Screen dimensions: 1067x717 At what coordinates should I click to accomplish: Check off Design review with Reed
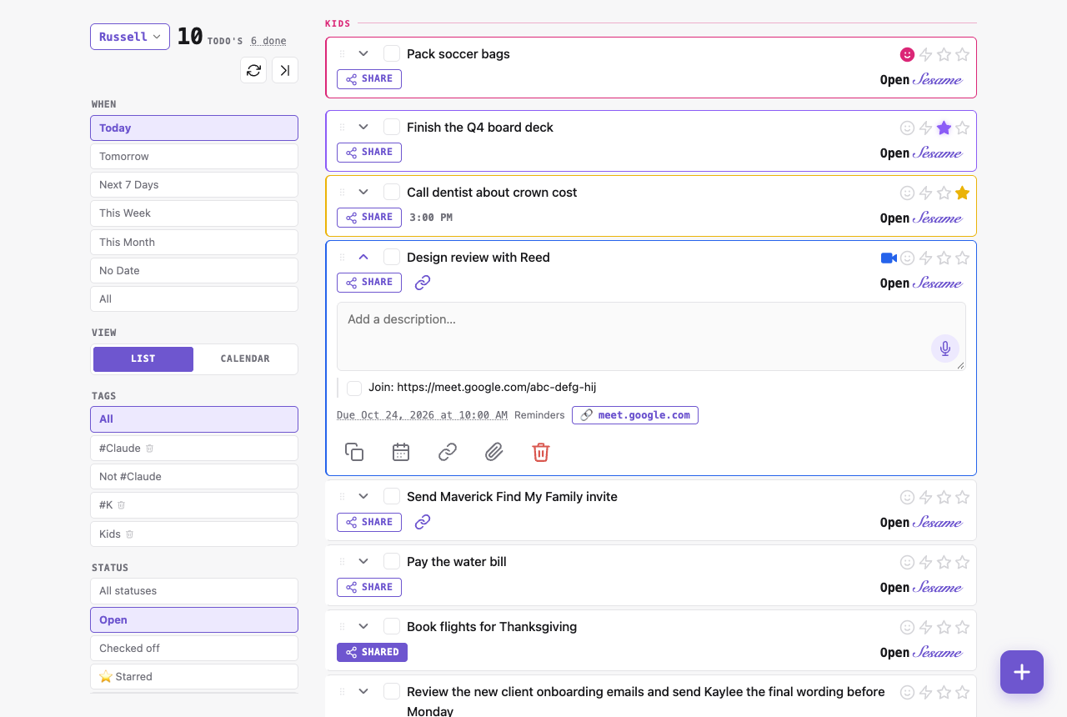point(392,258)
